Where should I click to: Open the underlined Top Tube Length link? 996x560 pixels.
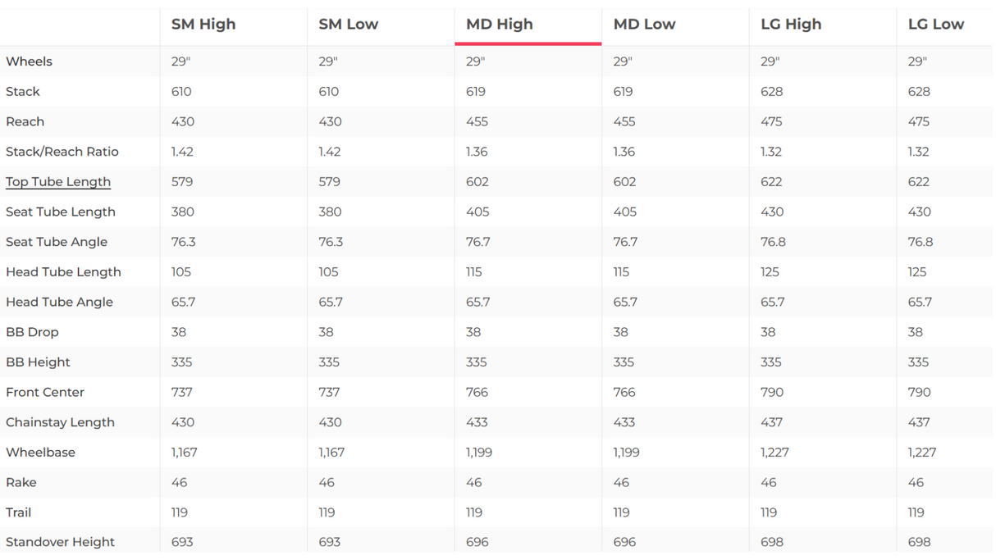pos(58,182)
